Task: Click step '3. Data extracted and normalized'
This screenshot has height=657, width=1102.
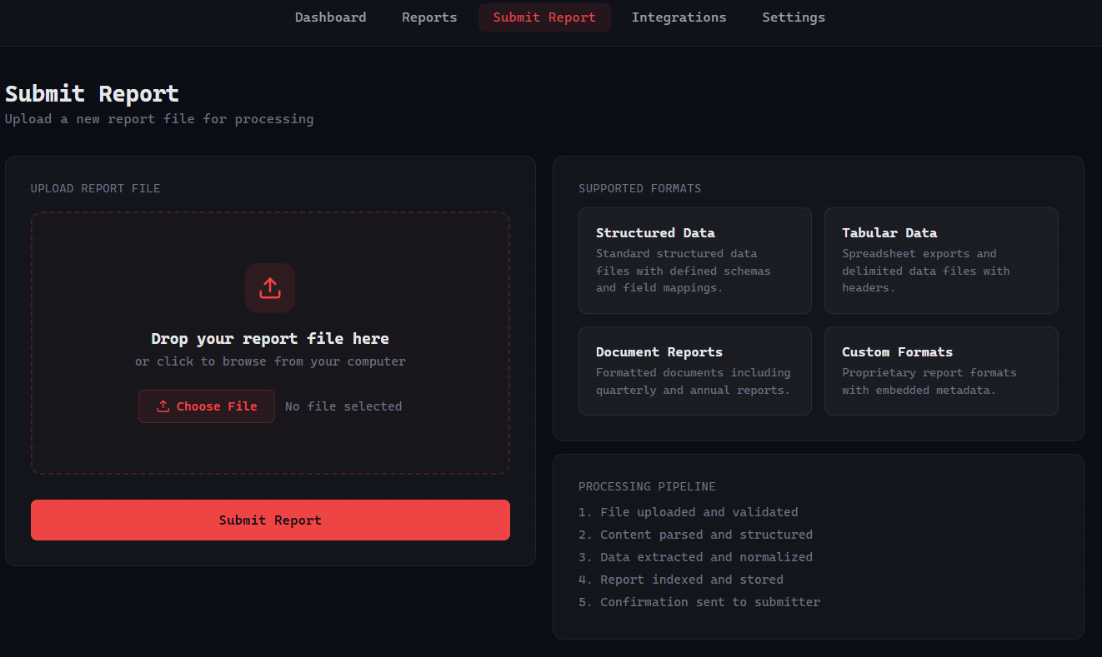Action: pyautogui.click(x=695, y=557)
